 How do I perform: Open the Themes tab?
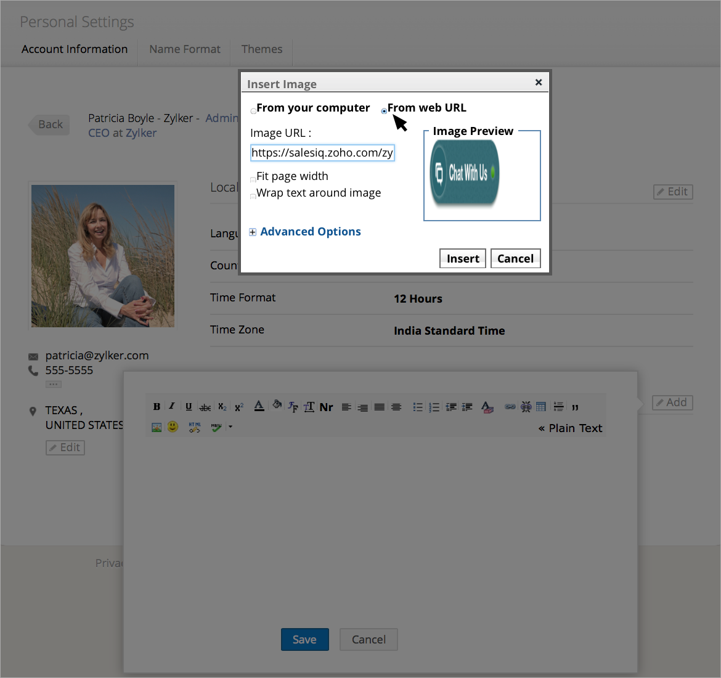262,49
